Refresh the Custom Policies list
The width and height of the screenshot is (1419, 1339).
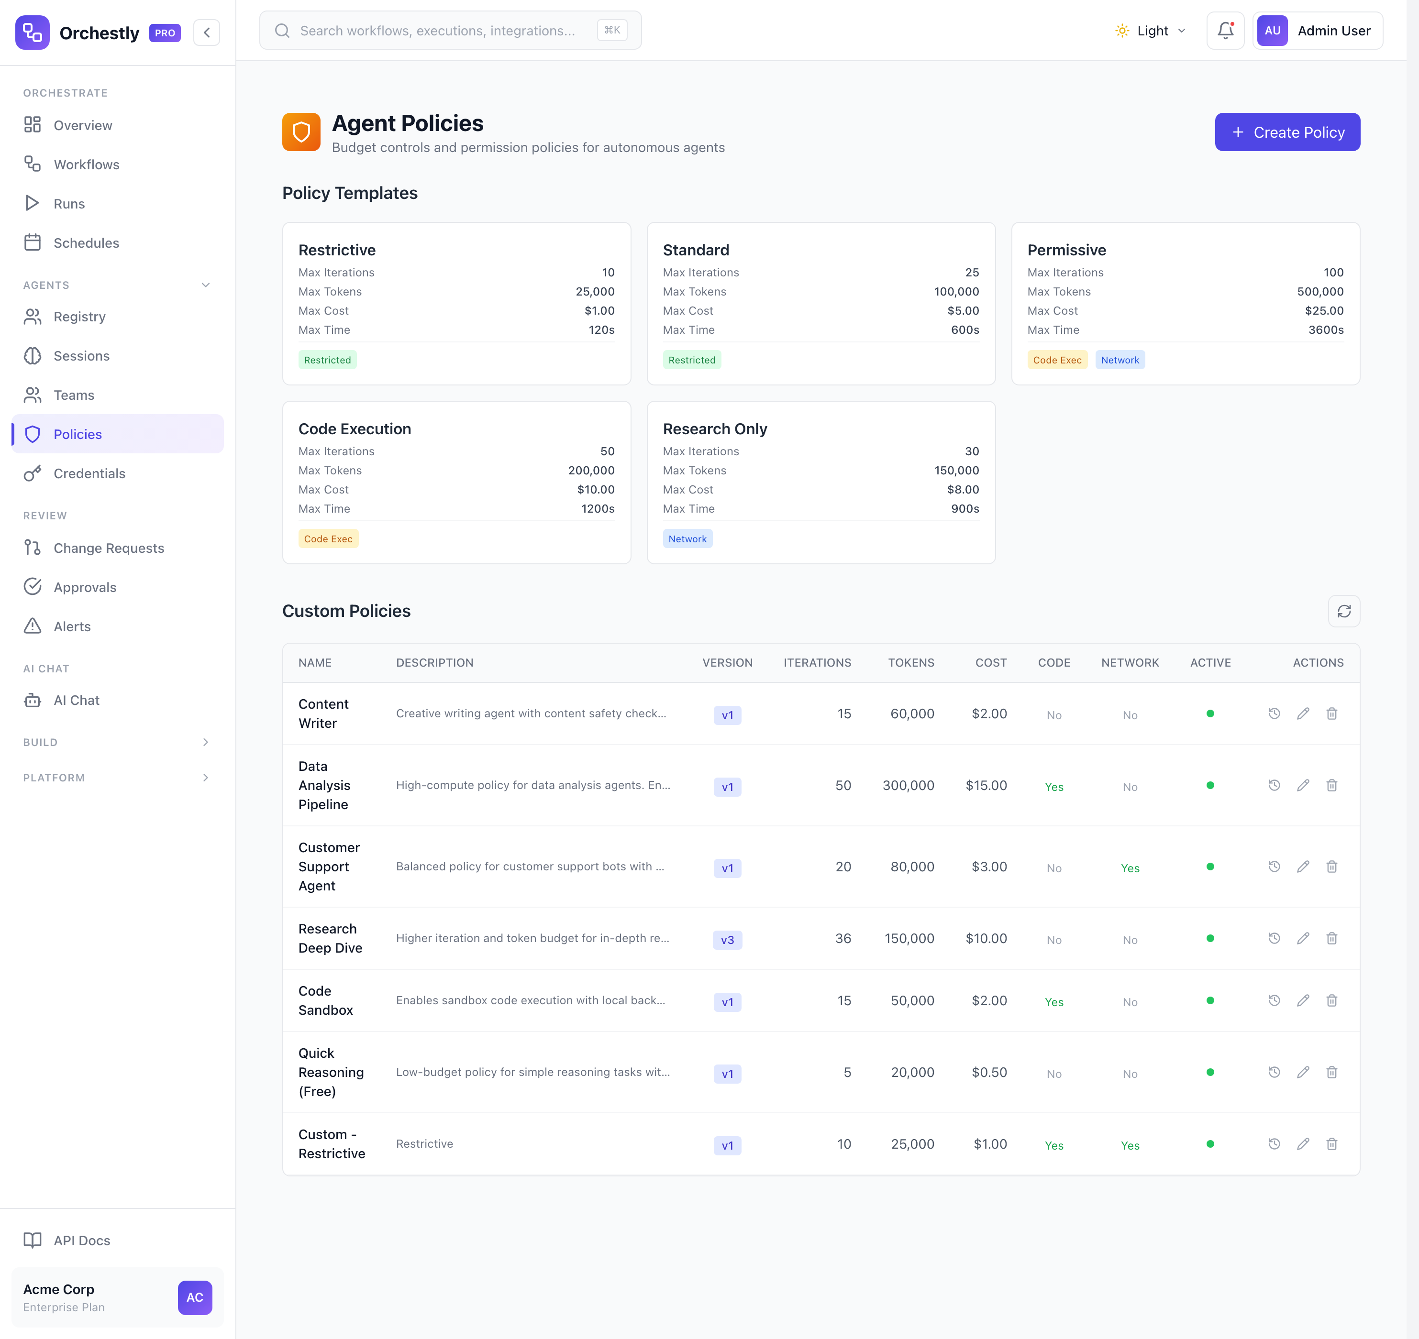(x=1344, y=611)
